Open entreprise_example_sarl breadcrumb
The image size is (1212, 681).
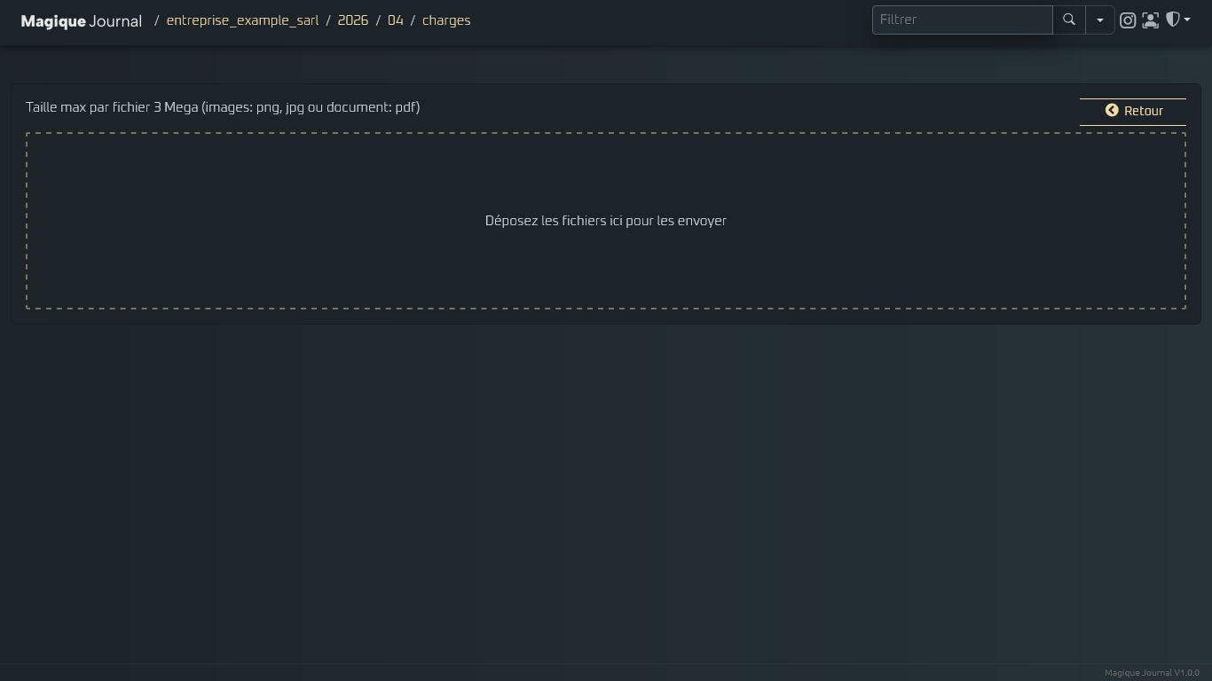click(x=242, y=20)
